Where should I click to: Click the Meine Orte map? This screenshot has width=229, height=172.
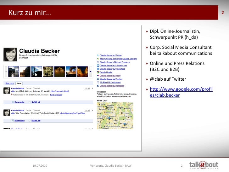point(115,116)
